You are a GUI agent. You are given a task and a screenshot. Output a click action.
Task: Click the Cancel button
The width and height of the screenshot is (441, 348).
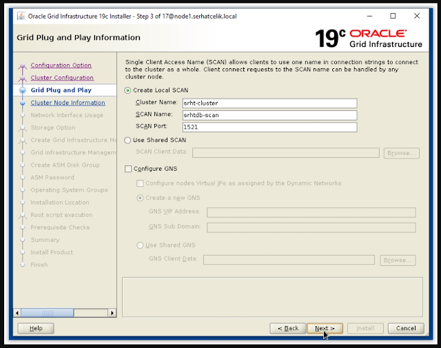click(406, 328)
